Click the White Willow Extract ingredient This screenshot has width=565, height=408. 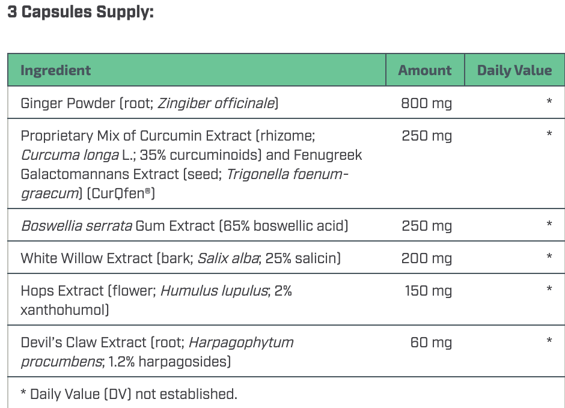pos(87,258)
